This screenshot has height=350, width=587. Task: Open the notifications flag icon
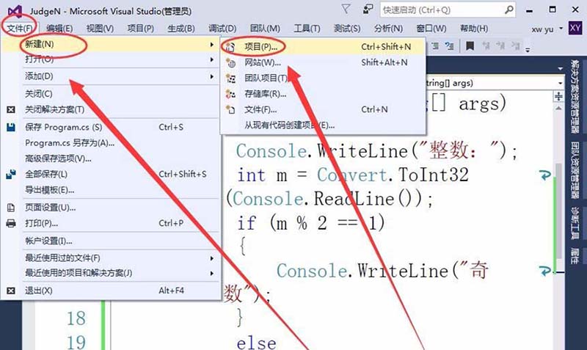pos(346,9)
